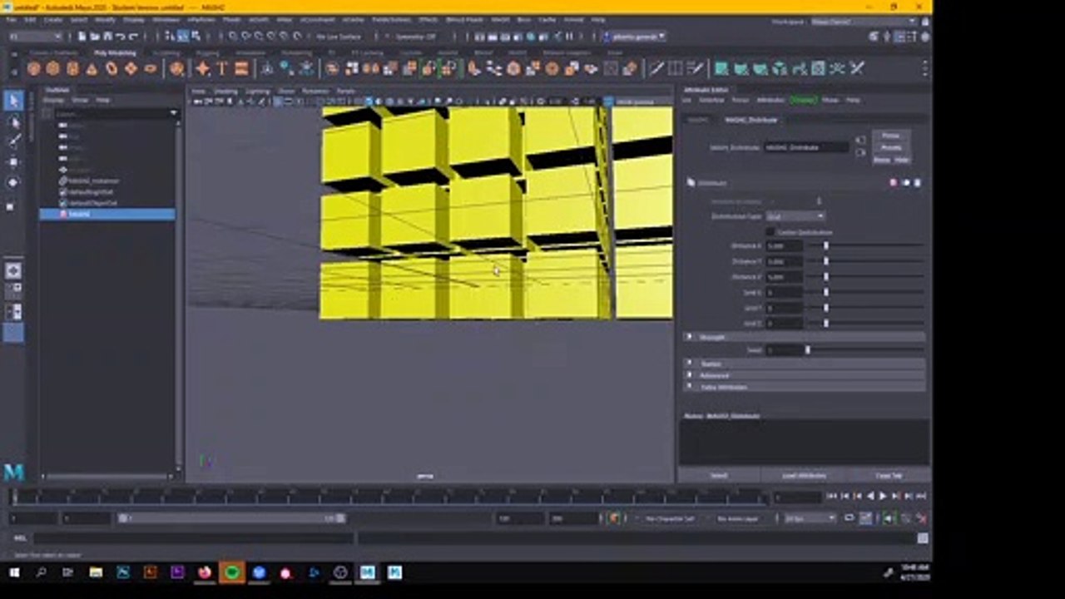1065x599 pixels.
Task: Open the Shading menu in viewport panel
Action: coord(225,91)
